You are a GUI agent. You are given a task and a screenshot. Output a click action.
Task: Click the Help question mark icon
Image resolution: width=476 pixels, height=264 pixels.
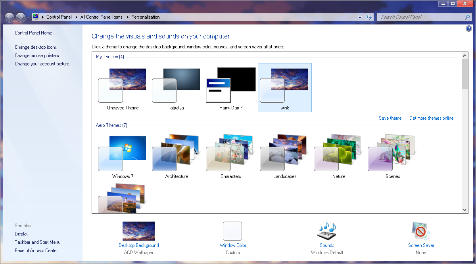[x=468, y=29]
